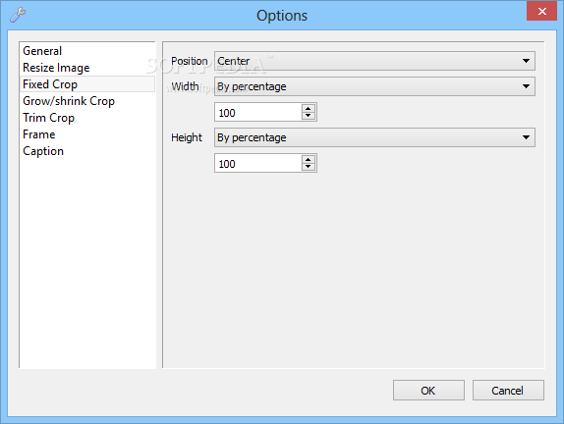Click into the Height value field
564x424 pixels.
(258, 164)
